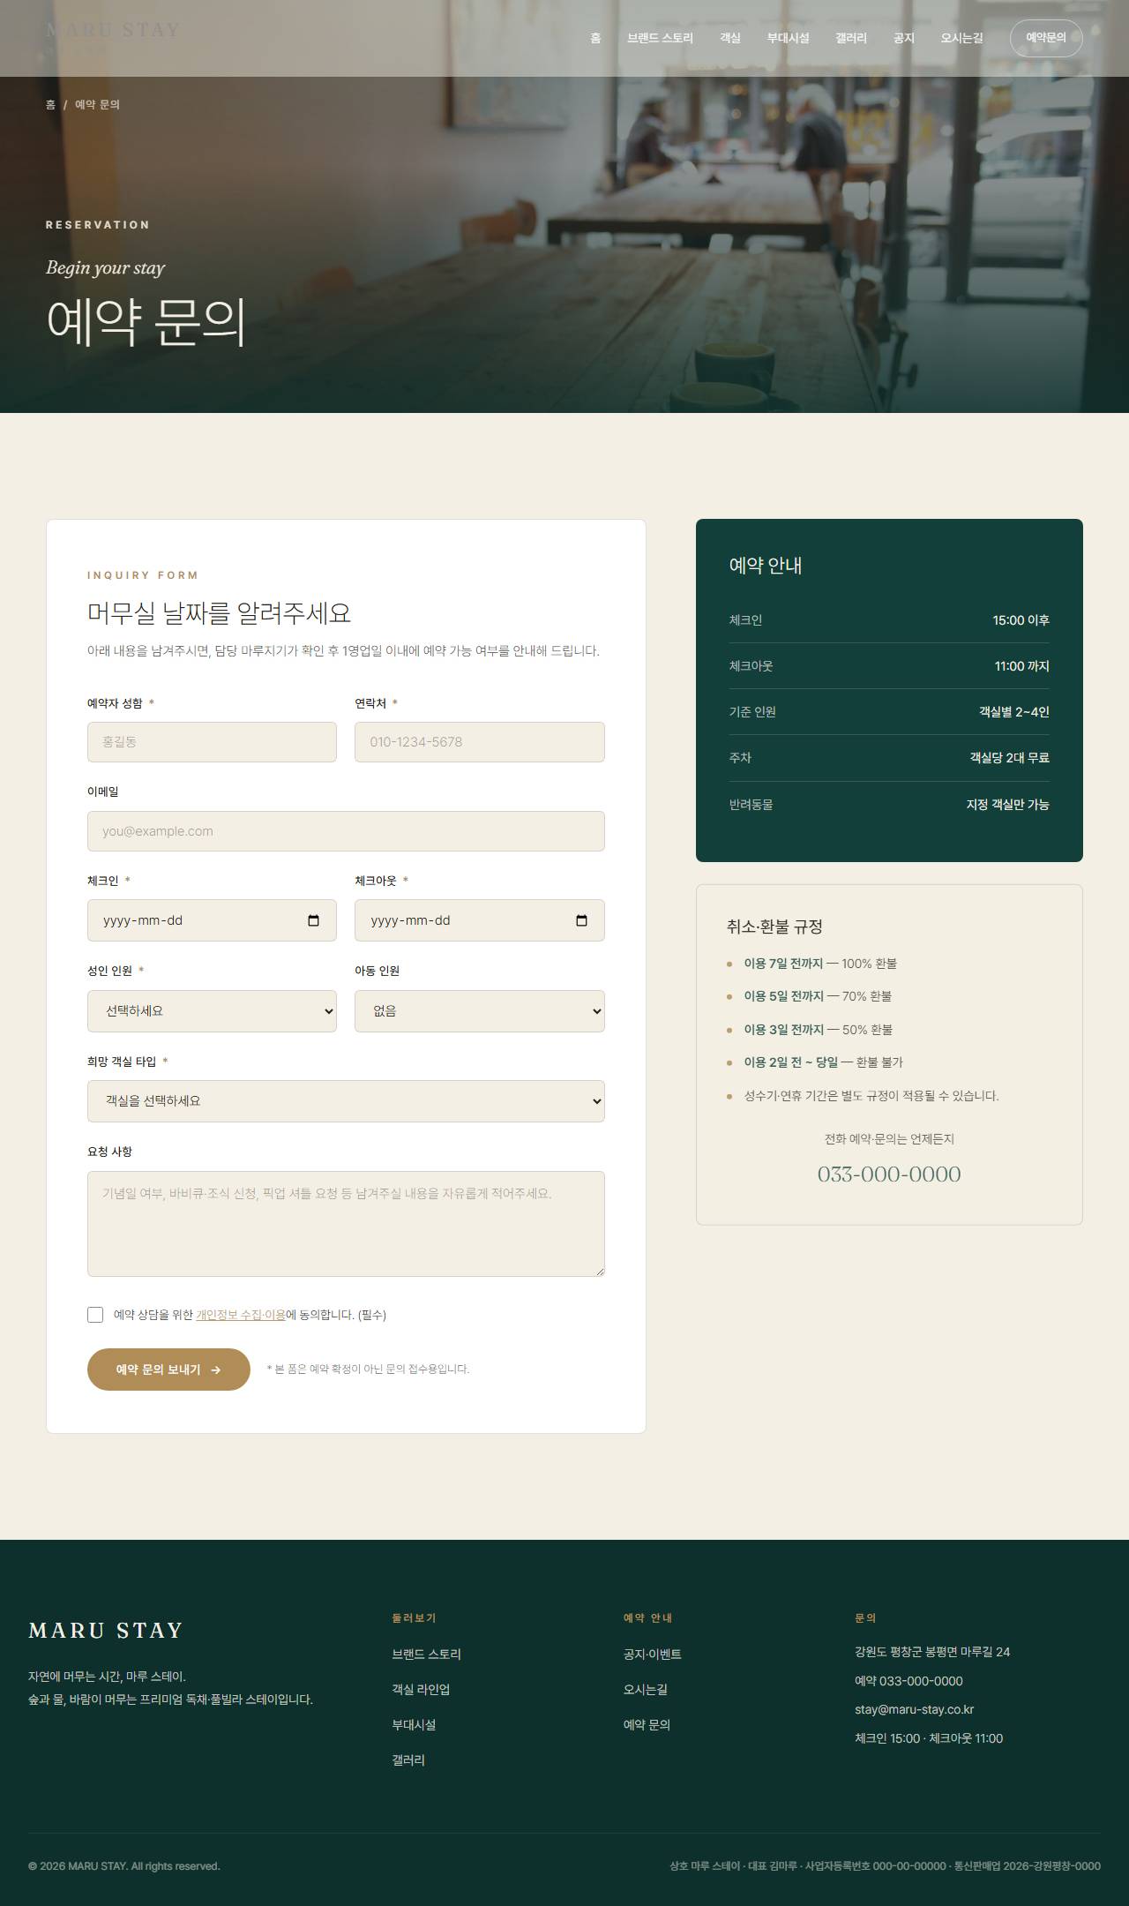Submit with the 예약 문의 보내기 button
This screenshot has height=1906, width=1129.
coord(168,1369)
